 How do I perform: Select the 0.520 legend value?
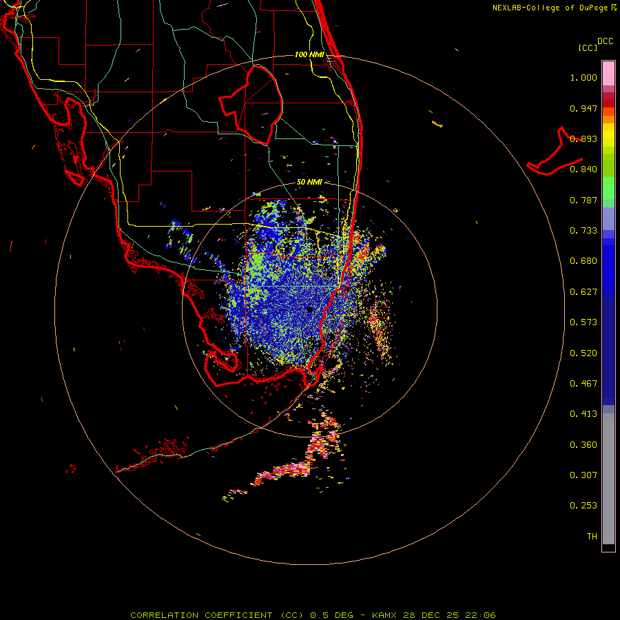pos(583,353)
